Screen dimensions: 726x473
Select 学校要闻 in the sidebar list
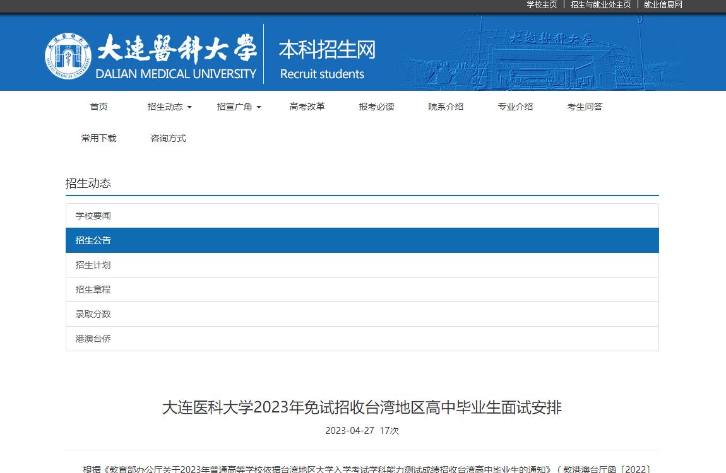coord(362,216)
